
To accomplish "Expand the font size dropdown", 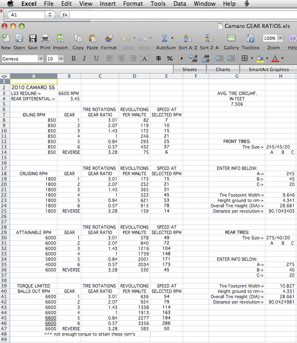I will click(61, 59).
